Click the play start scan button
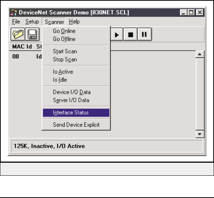This screenshot has width=214, height=198. click(117, 35)
